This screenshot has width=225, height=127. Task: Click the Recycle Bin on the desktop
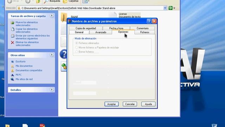click(x=214, y=125)
